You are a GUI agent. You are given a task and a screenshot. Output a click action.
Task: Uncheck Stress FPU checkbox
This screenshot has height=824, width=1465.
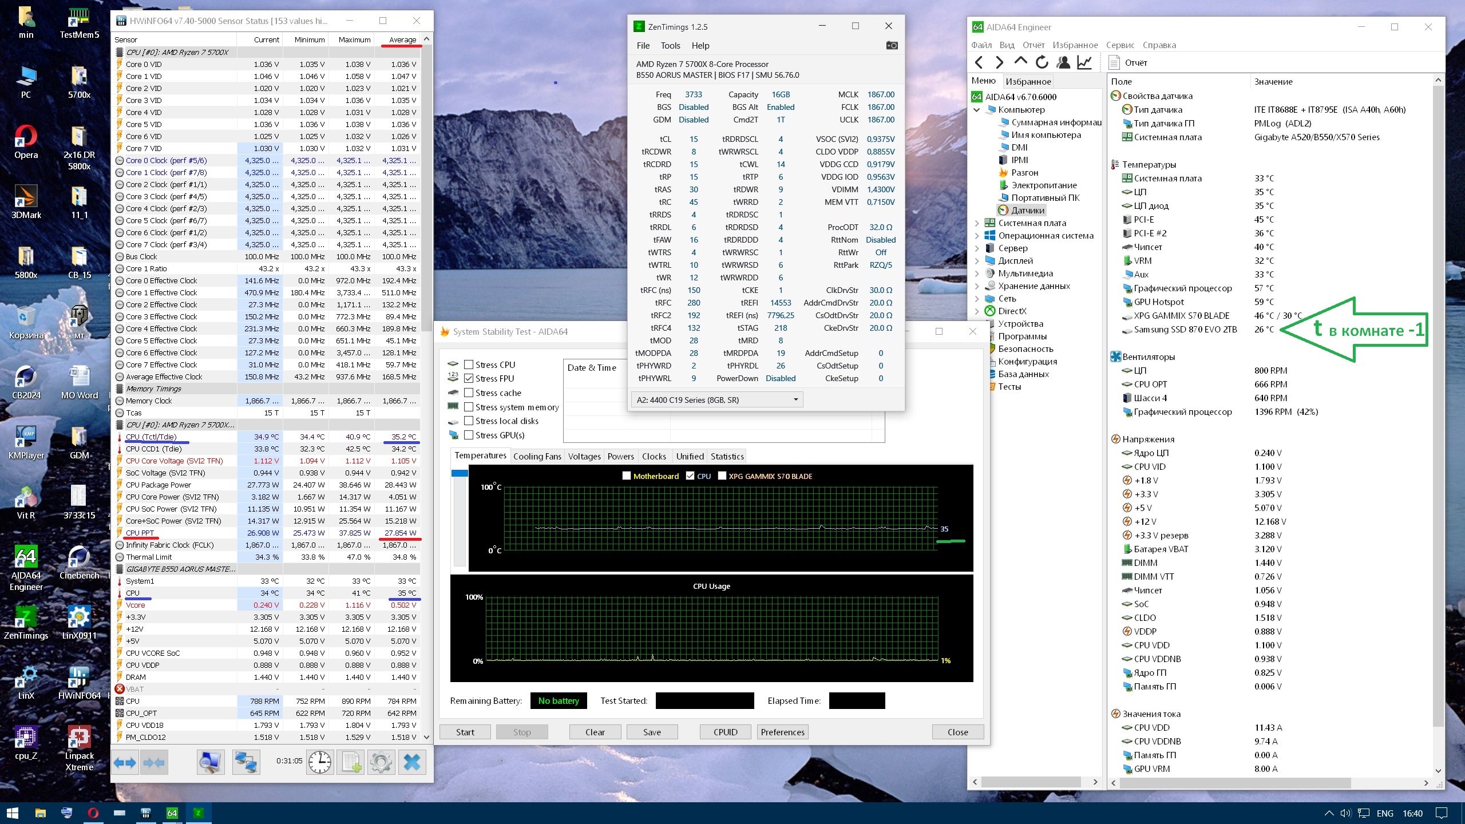[x=469, y=378]
